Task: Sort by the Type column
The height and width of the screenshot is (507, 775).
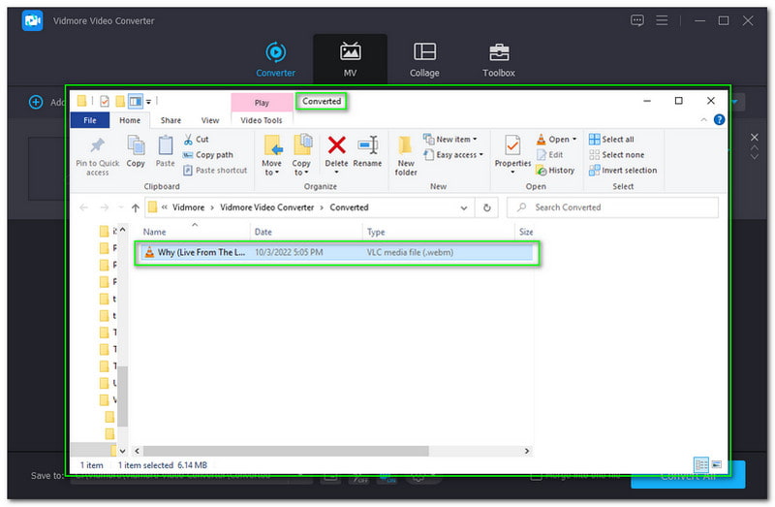Action: click(x=439, y=232)
